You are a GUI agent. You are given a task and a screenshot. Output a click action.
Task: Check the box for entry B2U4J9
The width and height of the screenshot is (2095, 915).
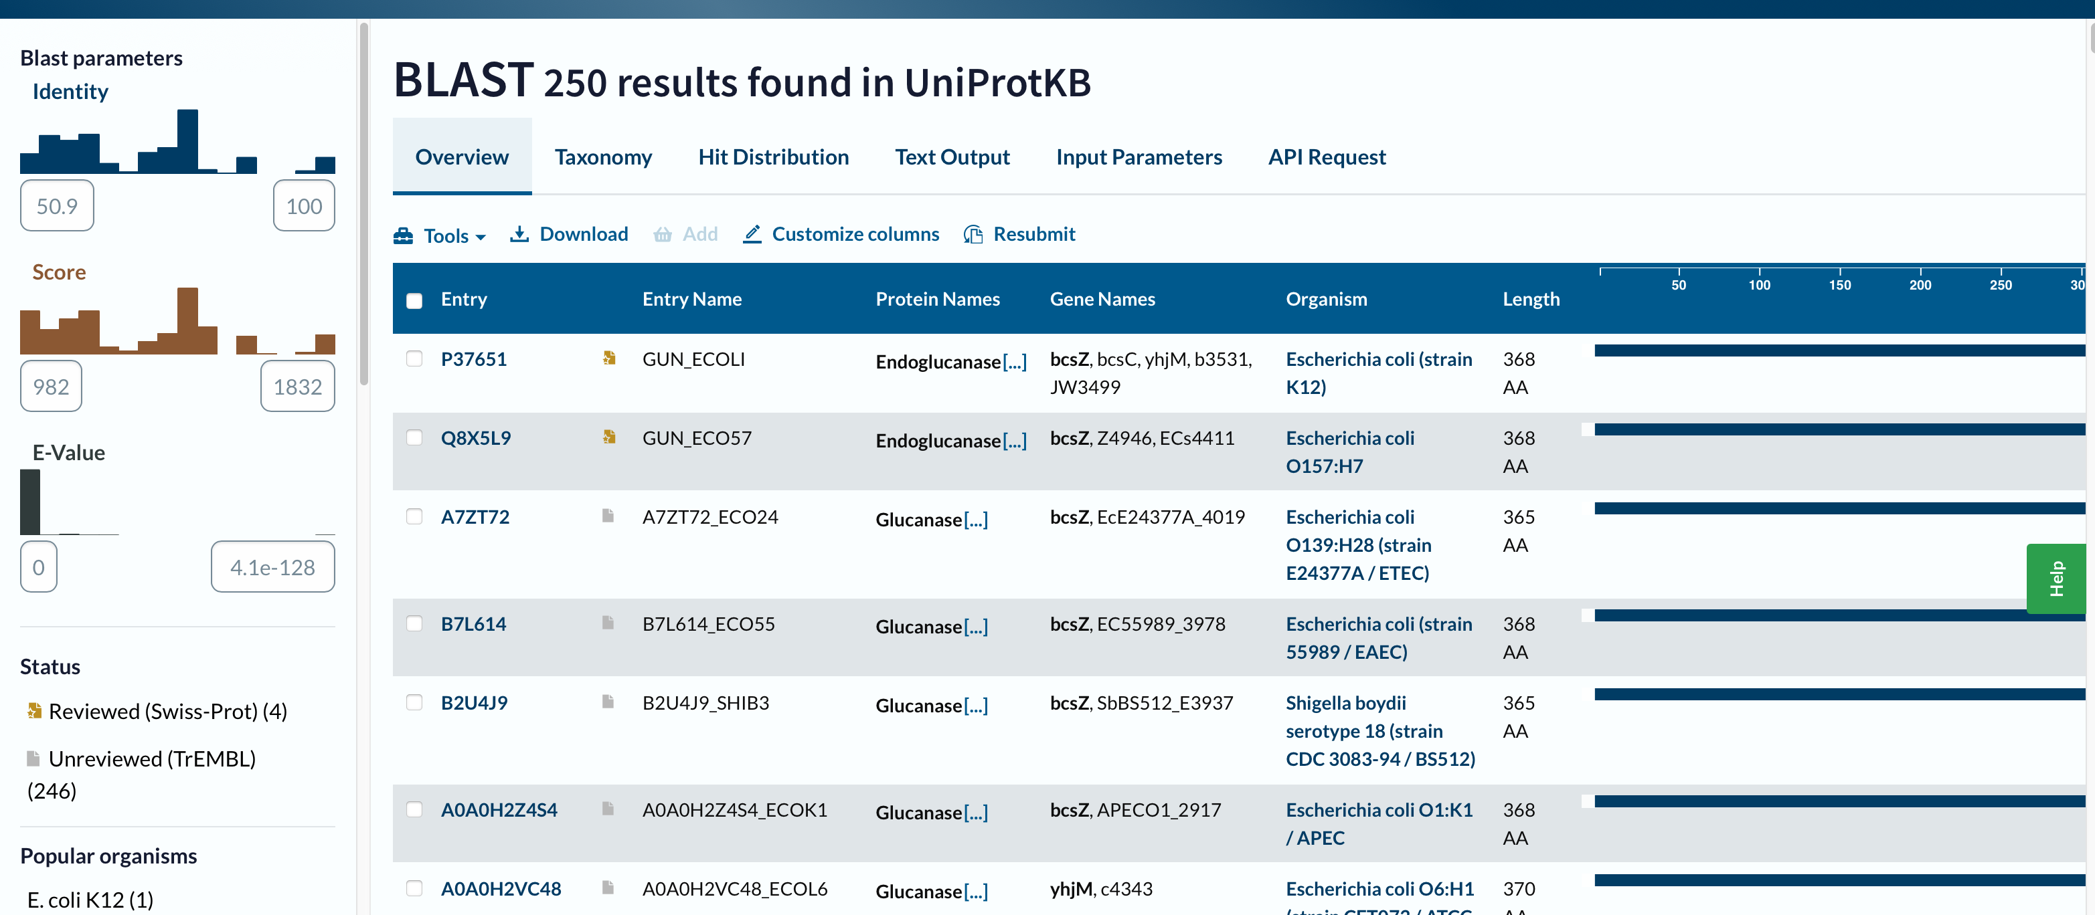[x=414, y=702]
